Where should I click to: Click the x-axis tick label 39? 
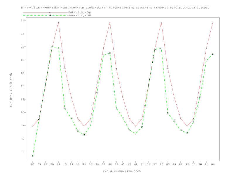click(x=116, y=164)
